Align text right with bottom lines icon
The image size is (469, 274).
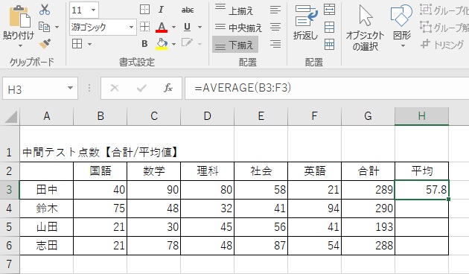pyautogui.click(x=275, y=44)
